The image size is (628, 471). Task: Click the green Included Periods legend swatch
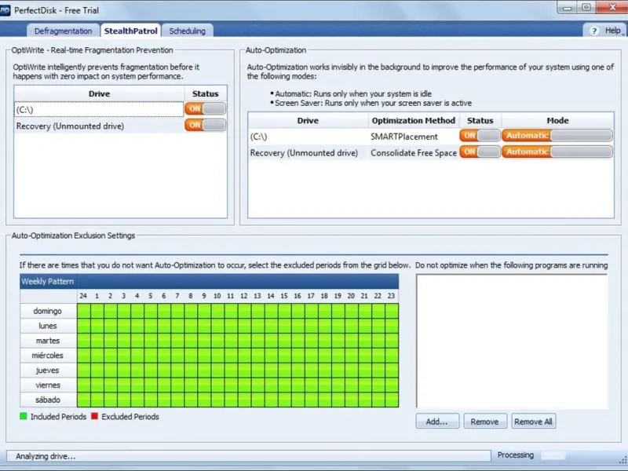click(24, 416)
